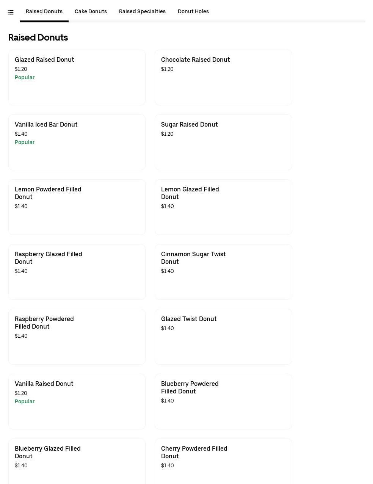373x484 pixels.
Task: Select the Cherry Powdered Filled Donut
Action: coord(223,461)
